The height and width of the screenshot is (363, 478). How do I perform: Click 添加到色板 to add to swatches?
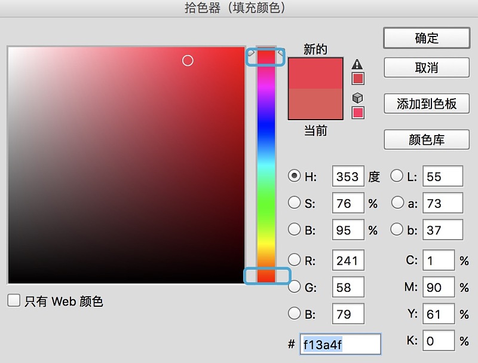point(426,103)
